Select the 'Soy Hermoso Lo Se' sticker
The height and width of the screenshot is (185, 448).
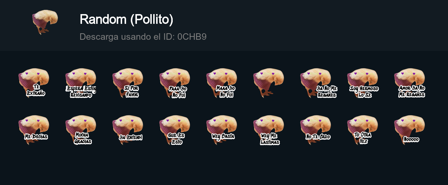tap(362, 83)
